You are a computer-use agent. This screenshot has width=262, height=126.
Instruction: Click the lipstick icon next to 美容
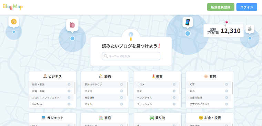tap(153, 77)
